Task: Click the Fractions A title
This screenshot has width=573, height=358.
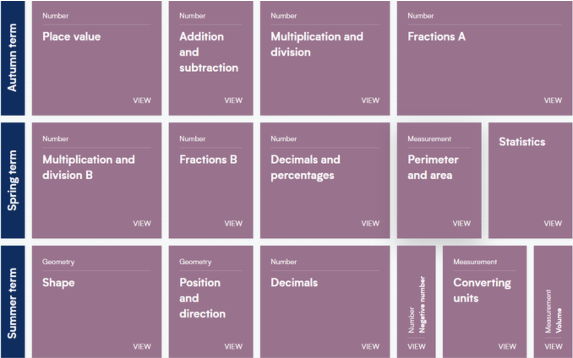Action: pyautogui.click(x=436, y=37)
